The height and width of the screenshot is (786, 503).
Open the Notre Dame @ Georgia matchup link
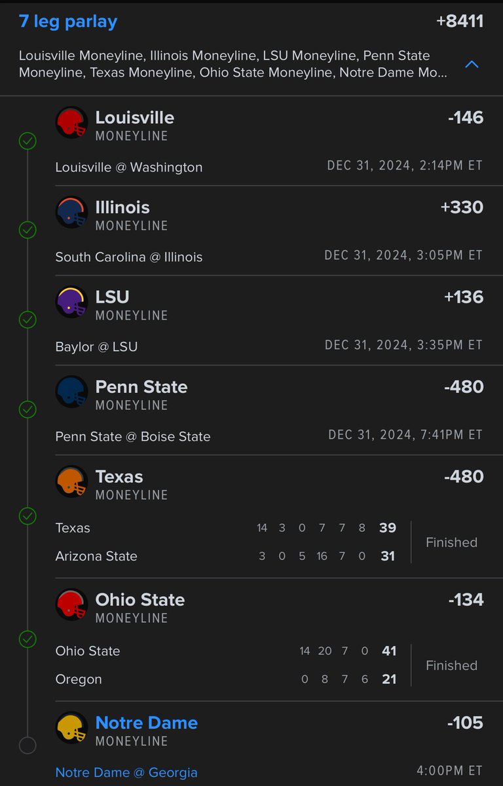[x=126, y=772]
